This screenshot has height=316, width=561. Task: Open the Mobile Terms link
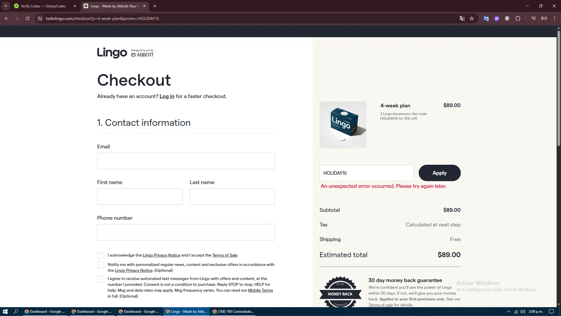click(x=260, y=290)
